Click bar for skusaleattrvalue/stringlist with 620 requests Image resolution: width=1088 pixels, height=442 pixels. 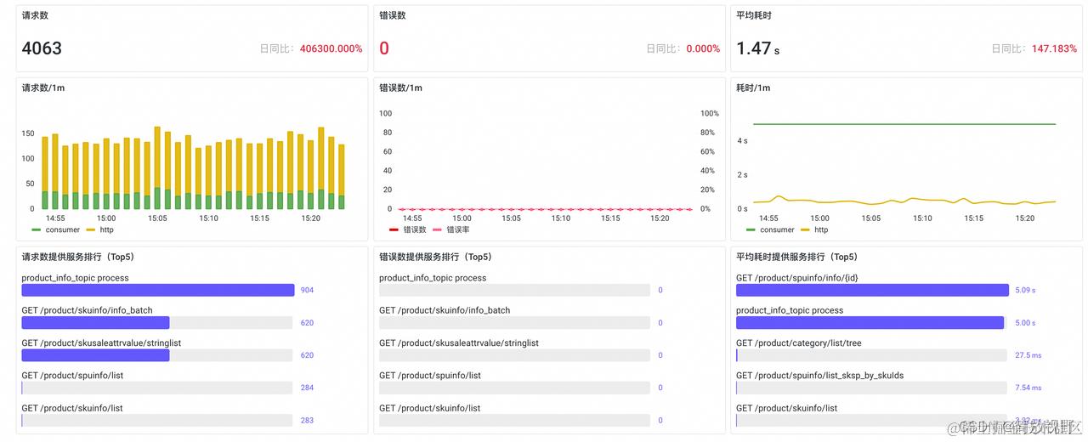pos(95,355)
